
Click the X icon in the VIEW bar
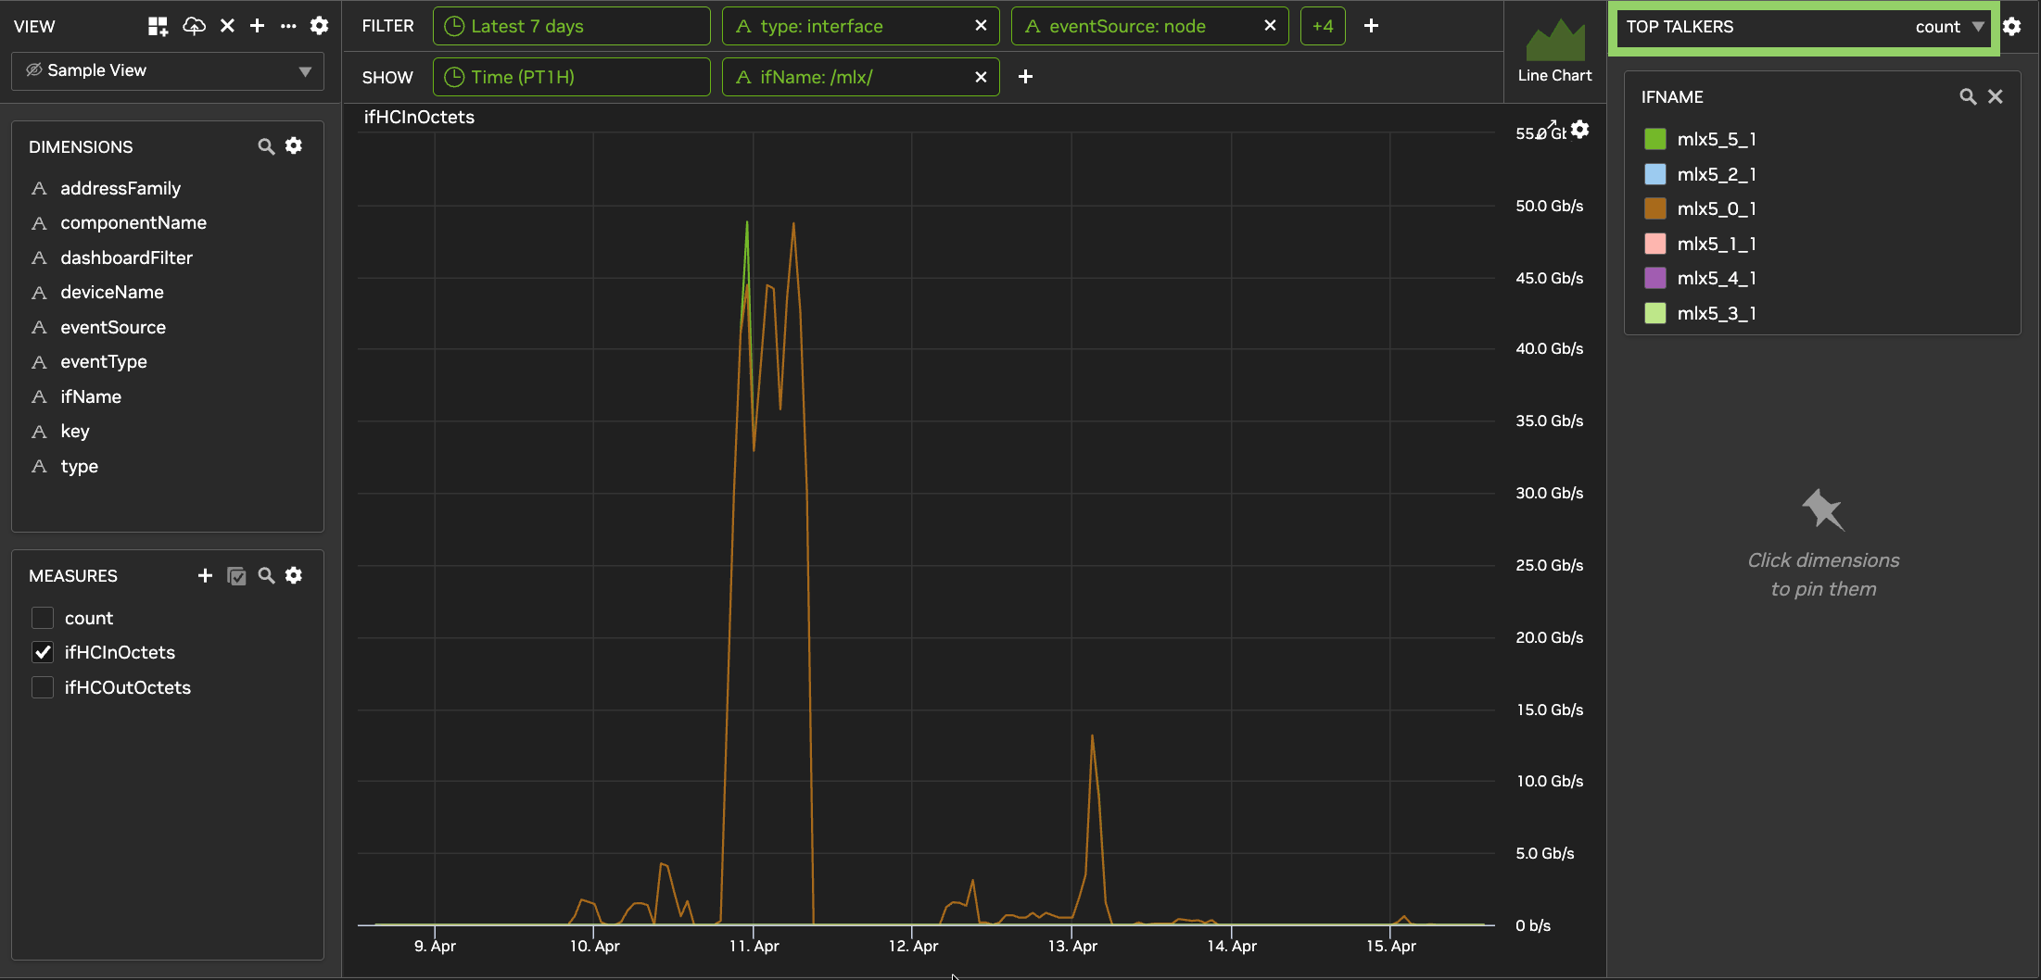[227, 26]
